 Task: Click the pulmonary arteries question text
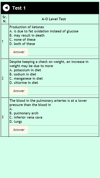48,103
